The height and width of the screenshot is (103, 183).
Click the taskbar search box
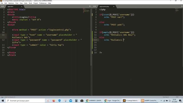coord(25,100)
